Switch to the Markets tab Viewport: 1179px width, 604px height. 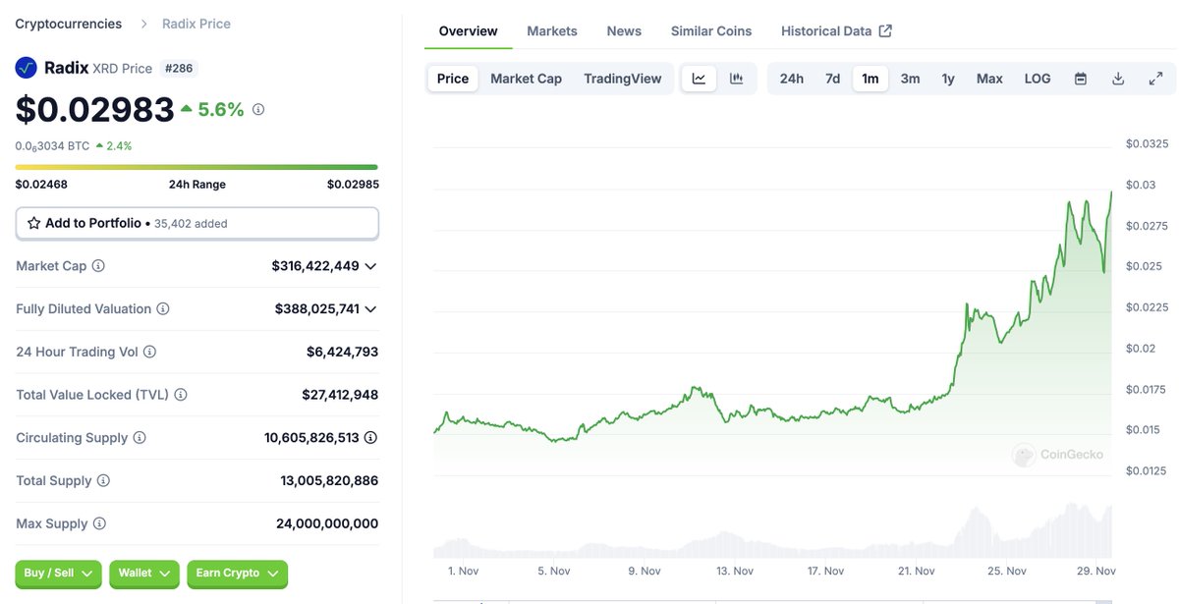pyautogui.click(x=551, y=30)
